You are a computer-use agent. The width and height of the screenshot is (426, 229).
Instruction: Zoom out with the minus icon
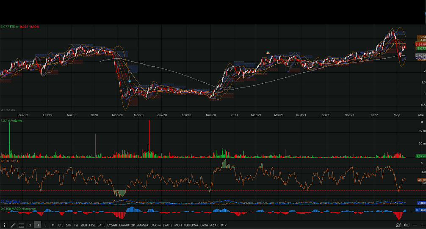pyautogui.click(x=415, y=225)
